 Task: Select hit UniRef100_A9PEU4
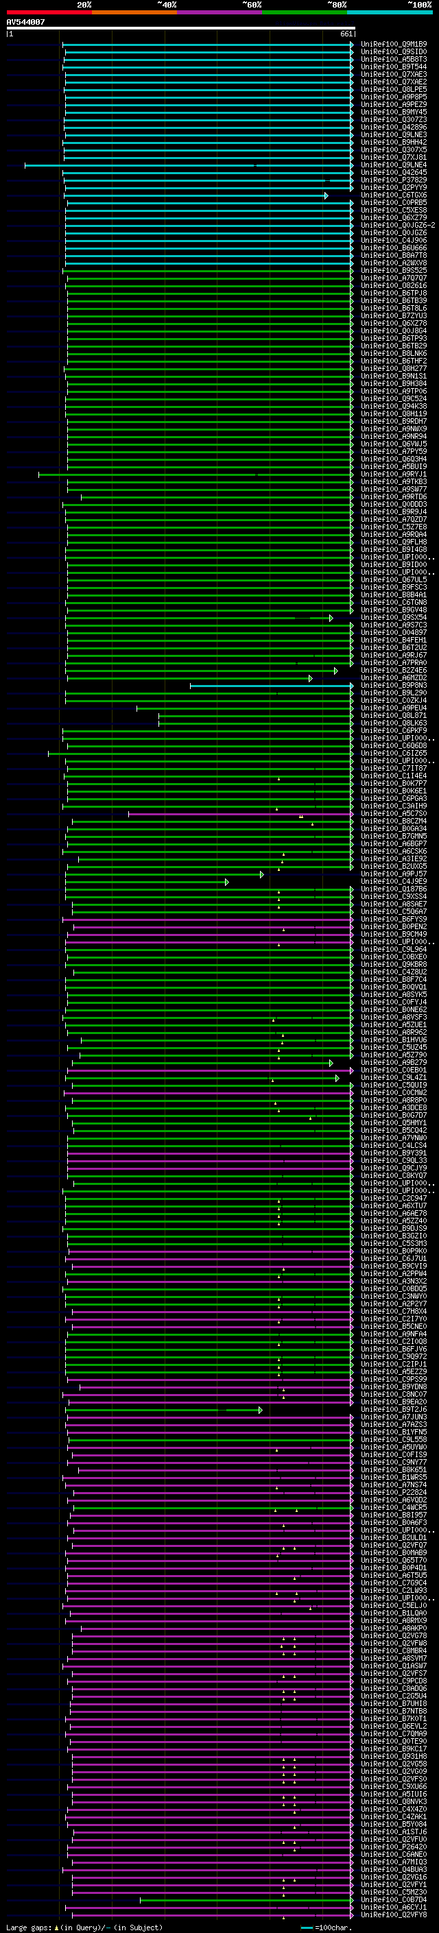[394, 708]
